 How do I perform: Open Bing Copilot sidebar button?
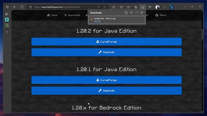[x=172, y=7]
